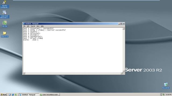Click the scroll left arrow in Notepad
This screenshot has width=172, height=96.
(24, 73)
